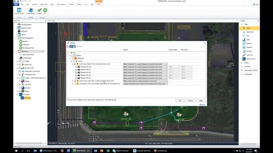The height and width of the screenshot is (153, 273).
Task: Choose the Previous view tool
Action: [247, 51]
